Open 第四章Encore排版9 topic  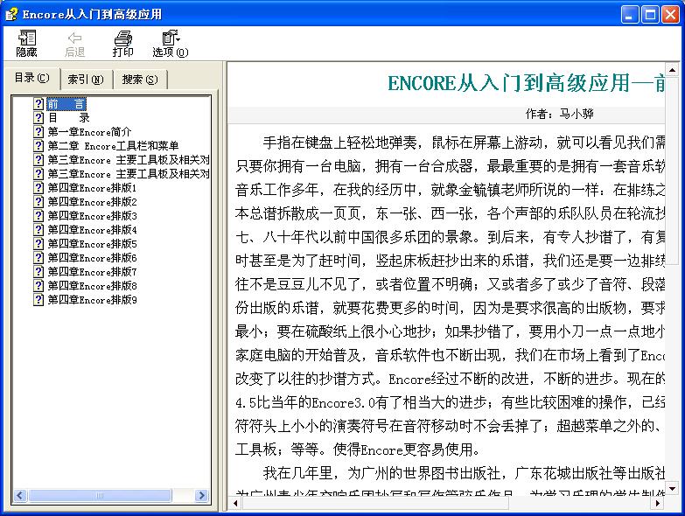pyautogui.click(x=92, y=299)
